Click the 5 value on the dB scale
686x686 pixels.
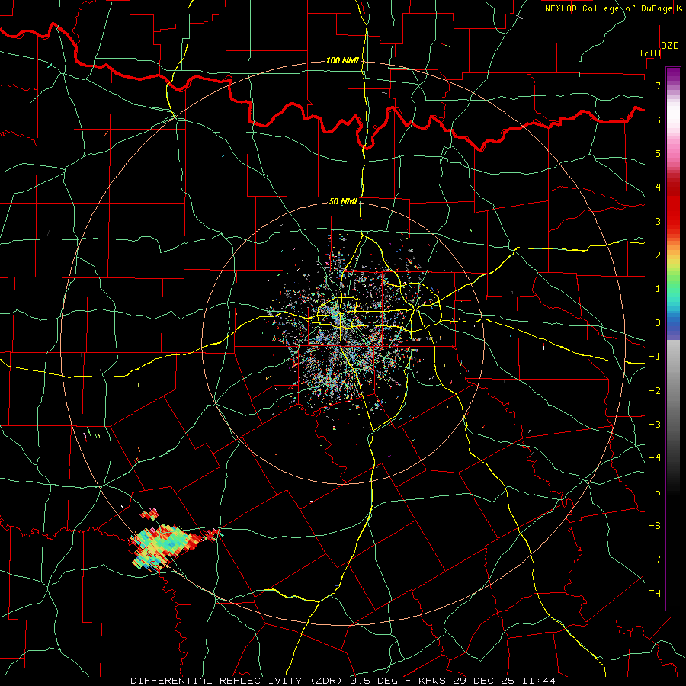tap(658, 153)
